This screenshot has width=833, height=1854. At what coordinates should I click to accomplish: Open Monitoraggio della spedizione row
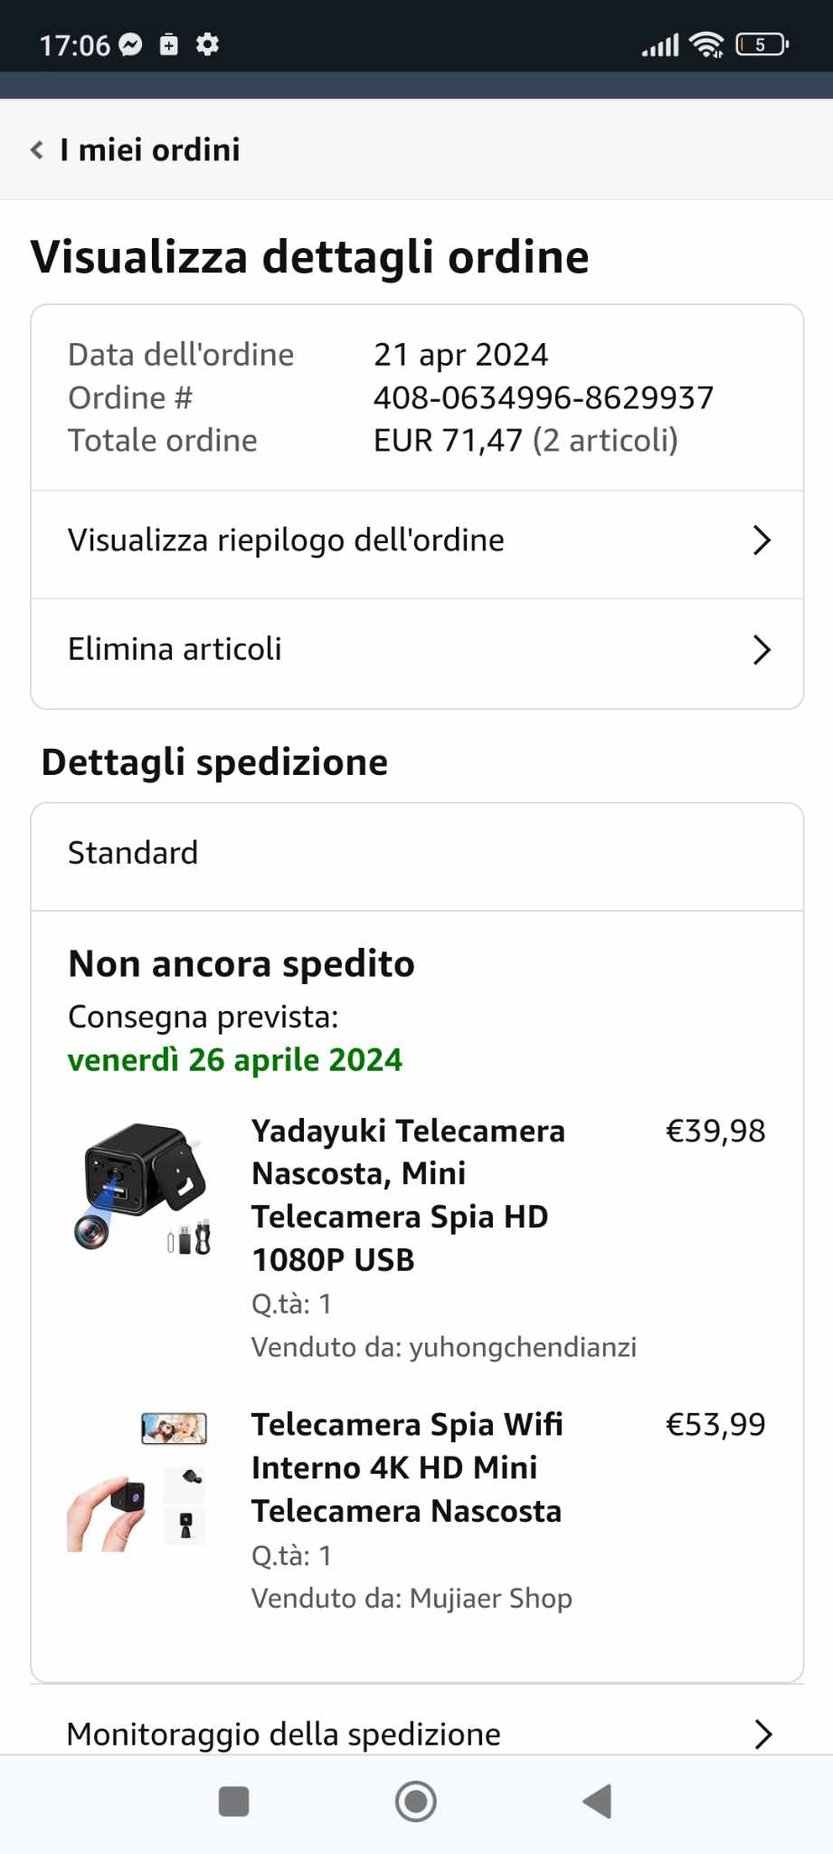(x=283, y=1734)
